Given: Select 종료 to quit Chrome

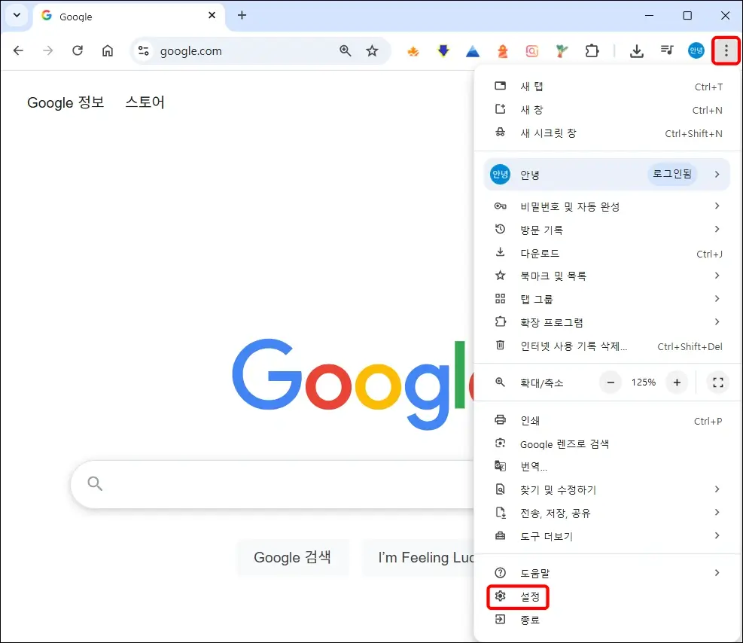Looking at the screenshot, I should (608, 620).
